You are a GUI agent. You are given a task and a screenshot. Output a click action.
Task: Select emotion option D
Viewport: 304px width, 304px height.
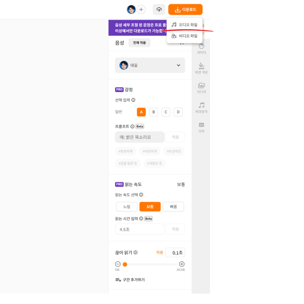pyautogui.click(x=178, y=112)
